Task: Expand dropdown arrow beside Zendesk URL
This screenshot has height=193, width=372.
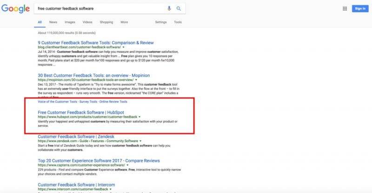Action: pyautogui.click(x=140, y=141)
